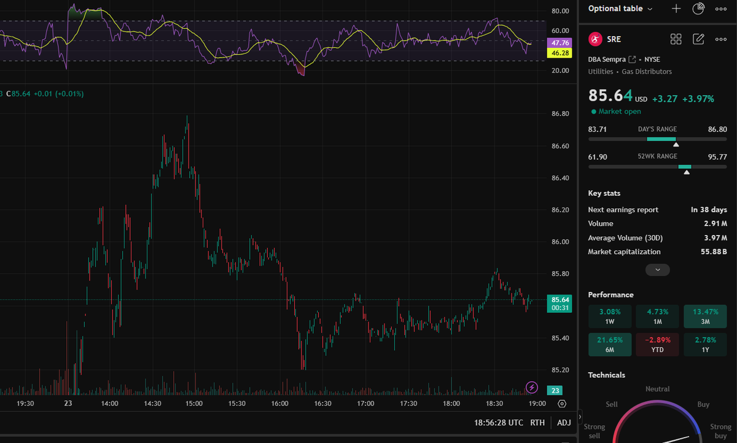Click the Average Volume (30D) value 3.97 M

pos(716,238)
